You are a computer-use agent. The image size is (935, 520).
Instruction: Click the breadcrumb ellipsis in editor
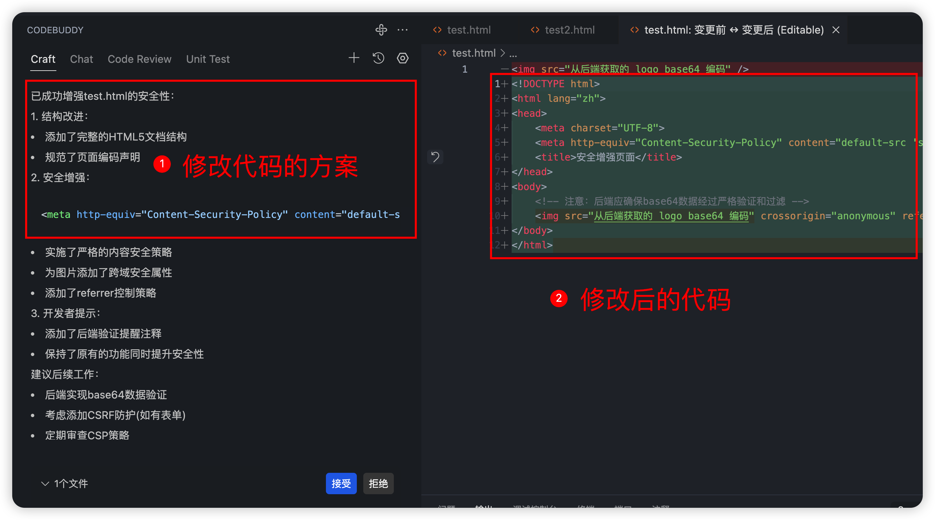(x=513, y=54)
